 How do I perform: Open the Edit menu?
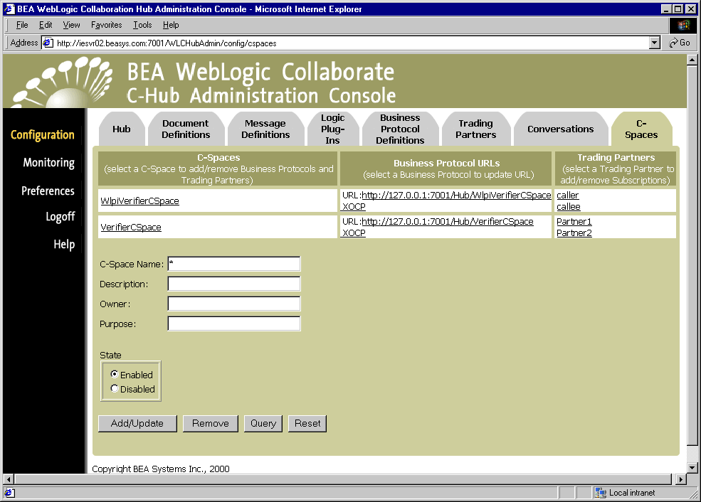point(45,25)
